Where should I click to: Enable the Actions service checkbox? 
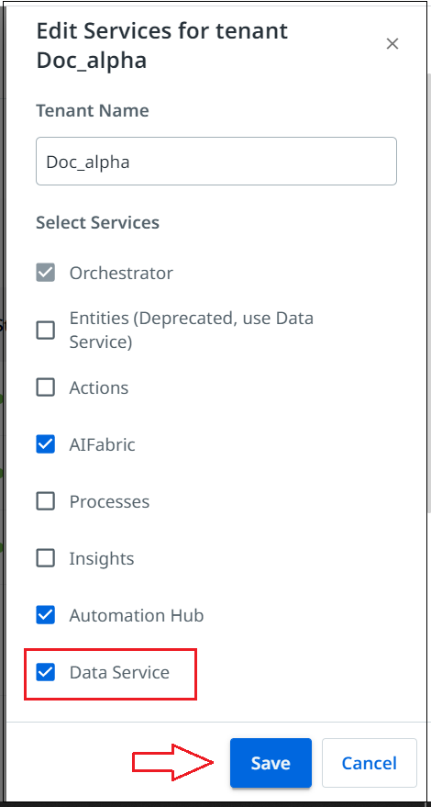45,387
